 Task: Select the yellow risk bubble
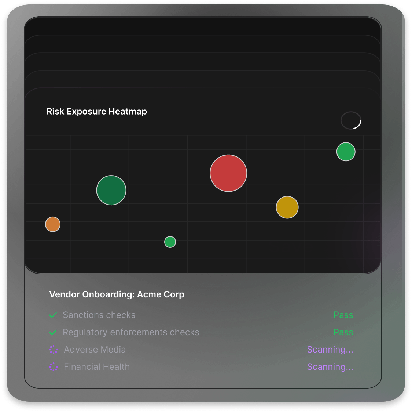[x=287, y=207]
